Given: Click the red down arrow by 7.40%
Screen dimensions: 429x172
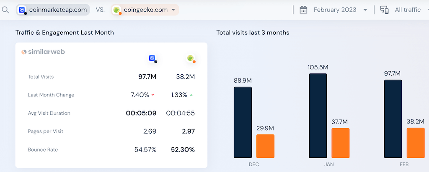Looking at the screenshot, I should click(x=152, y=95).
